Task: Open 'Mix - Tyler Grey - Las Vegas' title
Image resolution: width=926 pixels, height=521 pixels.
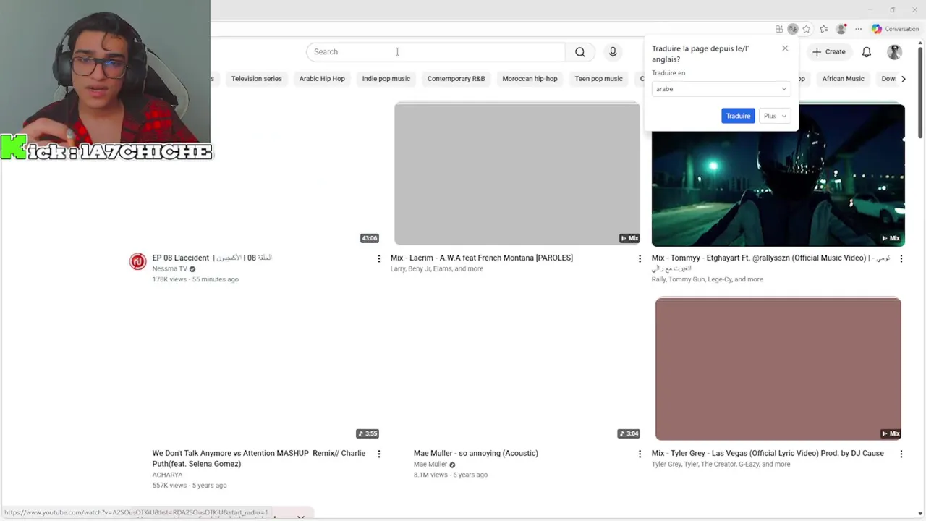Action: point(768,454)
